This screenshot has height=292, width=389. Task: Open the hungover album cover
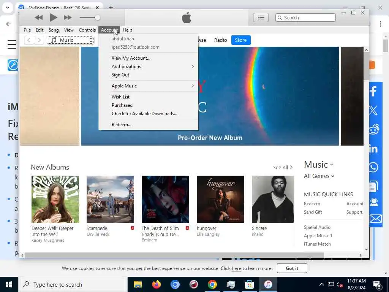click(220, 199)
